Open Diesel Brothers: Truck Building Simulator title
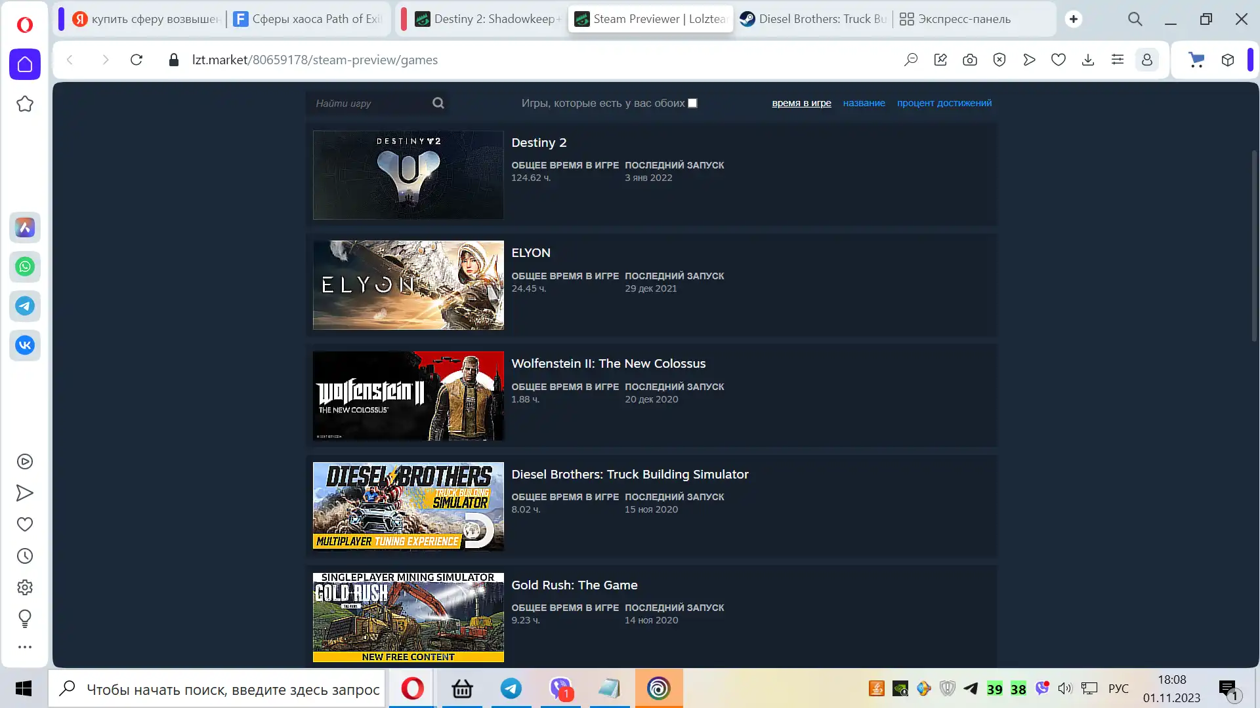The width and height of the screenshot is (1260, 708). pyautogui.click(x=630, y=474)
